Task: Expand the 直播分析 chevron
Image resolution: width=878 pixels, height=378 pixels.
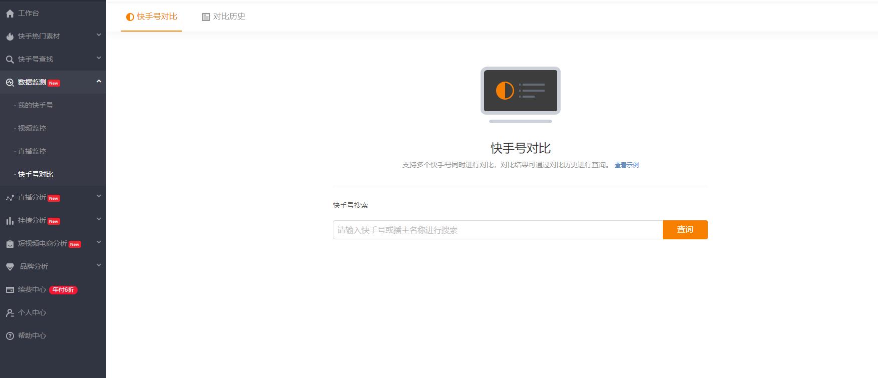Action: tap(99, 196)
